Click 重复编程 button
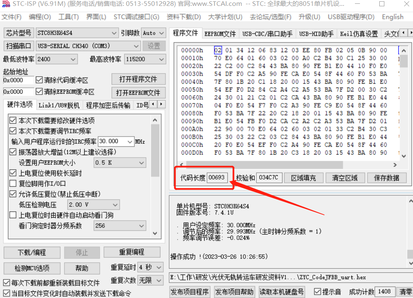Screen dimensions: 413x298 point(132,252)
